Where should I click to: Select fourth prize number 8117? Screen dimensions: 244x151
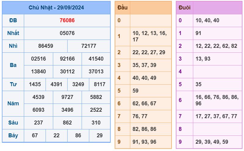tap(100, 84)
